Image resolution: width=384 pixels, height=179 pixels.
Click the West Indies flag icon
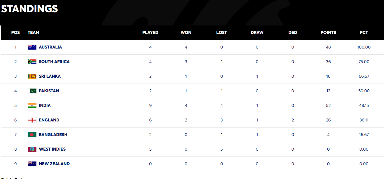click(x=32, y=149)
